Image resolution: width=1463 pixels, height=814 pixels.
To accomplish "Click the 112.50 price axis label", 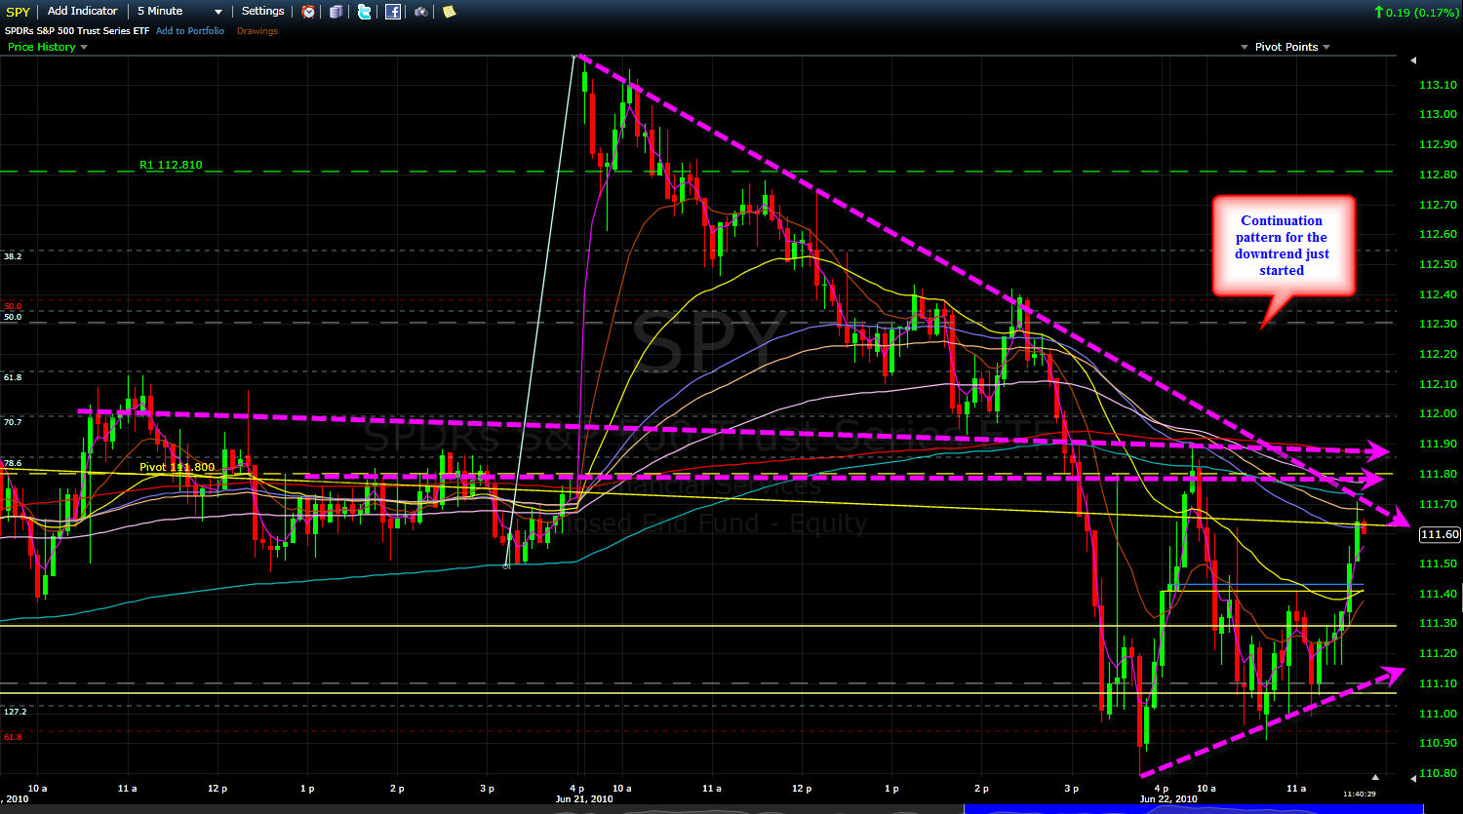I will [1440, 265].
